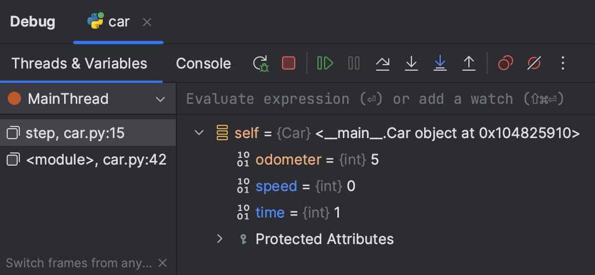Stop the debug session
This screenshot has height=275, width=595.
click(x=289, y=64)
